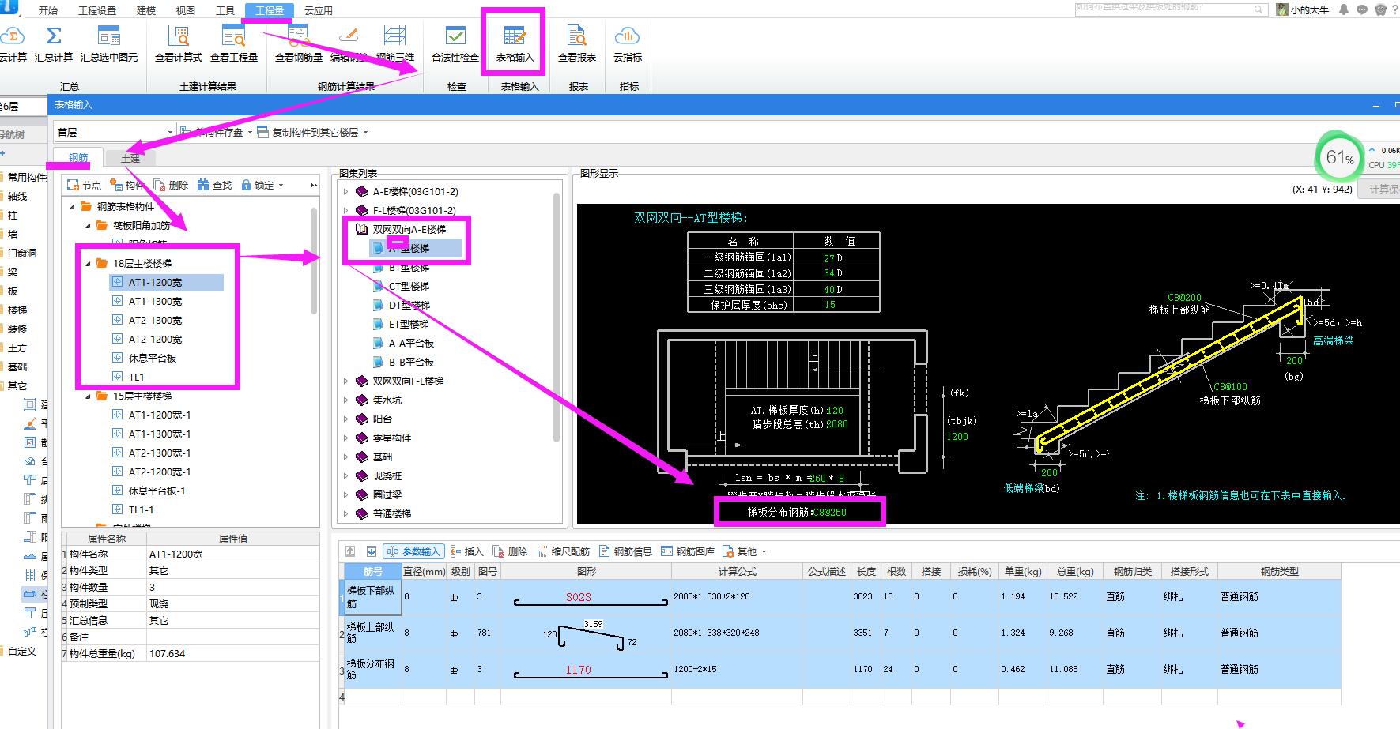Collapse 钢筋表格构件 root node

coord(73,206)
